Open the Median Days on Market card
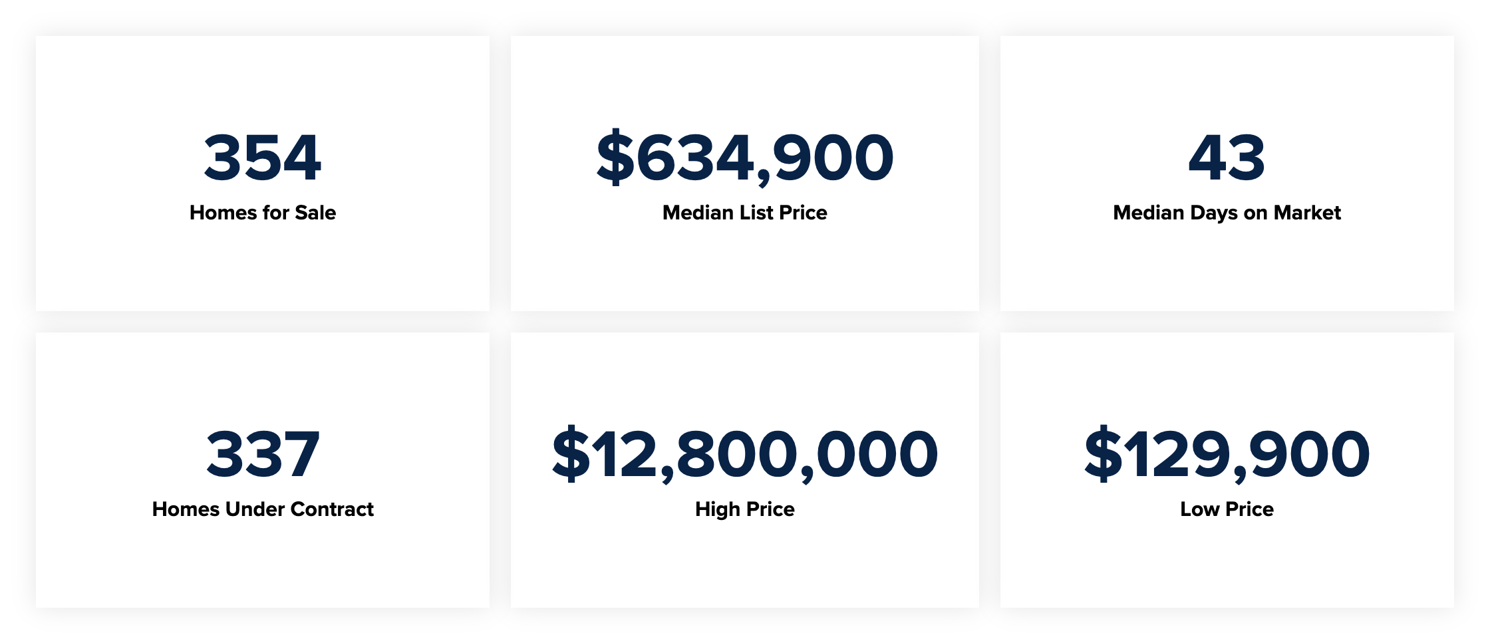 pyautogui.click(x=1227, y=174)
